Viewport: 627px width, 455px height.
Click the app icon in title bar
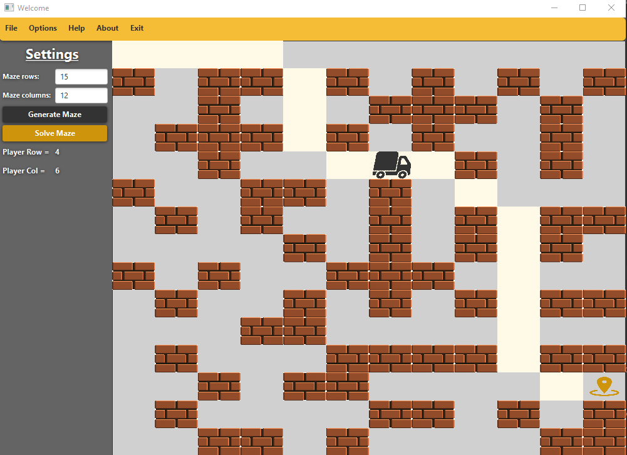(9, 8)
